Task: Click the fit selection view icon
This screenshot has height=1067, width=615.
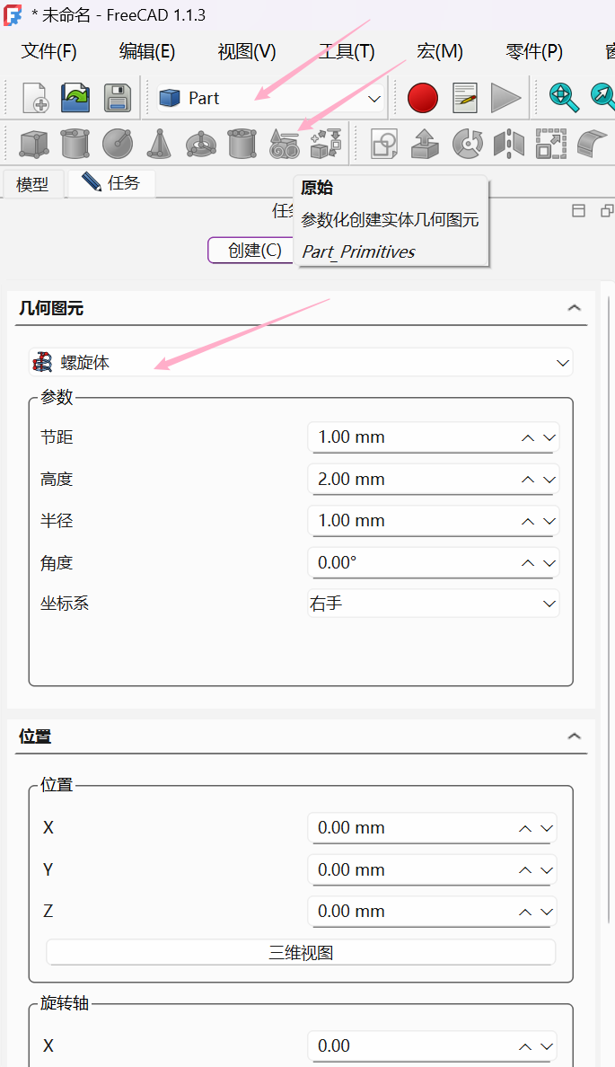Action: coord(603,98)
